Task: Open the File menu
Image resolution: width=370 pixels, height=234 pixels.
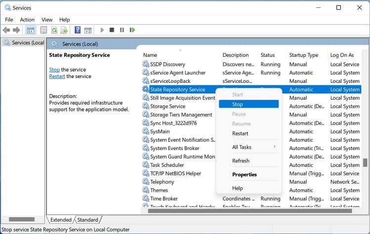Action: click(9, 20)
